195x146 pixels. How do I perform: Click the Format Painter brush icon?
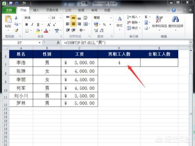pyautogui.click(x=16, y=30)
